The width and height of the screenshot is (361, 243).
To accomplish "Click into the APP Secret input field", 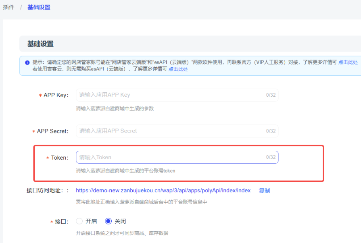I will (x=169, y=131).
